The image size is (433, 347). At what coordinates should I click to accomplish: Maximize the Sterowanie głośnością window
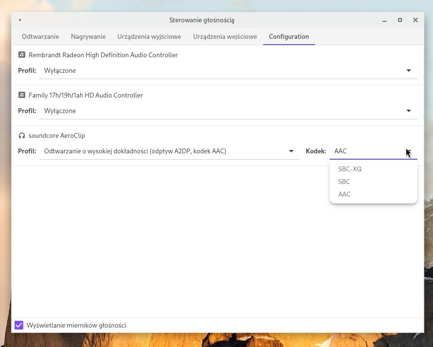400,20
